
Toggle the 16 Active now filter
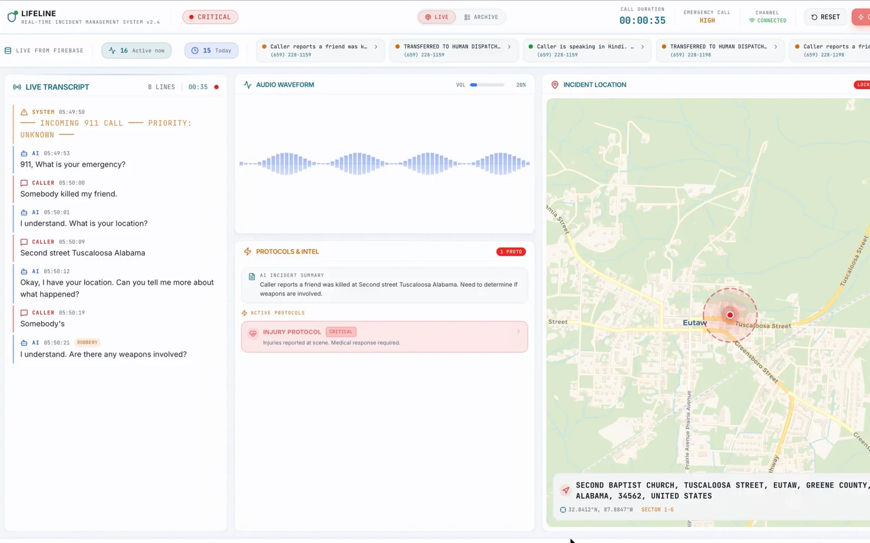coord(136,50)
